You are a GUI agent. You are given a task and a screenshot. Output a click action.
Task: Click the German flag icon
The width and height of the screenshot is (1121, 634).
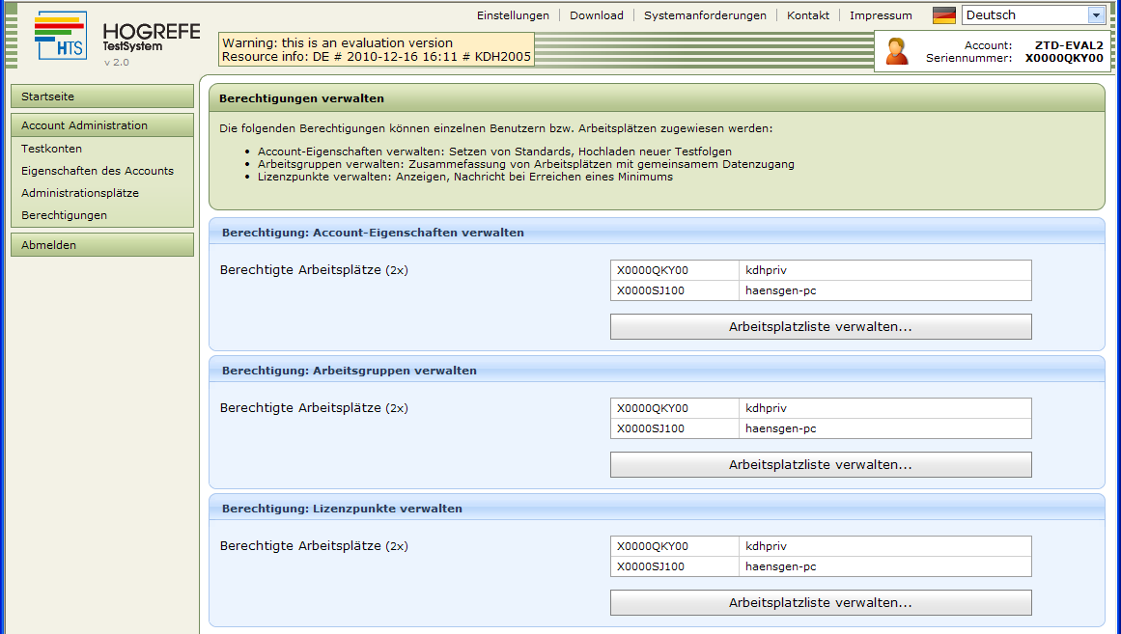(x=943, y=15)
